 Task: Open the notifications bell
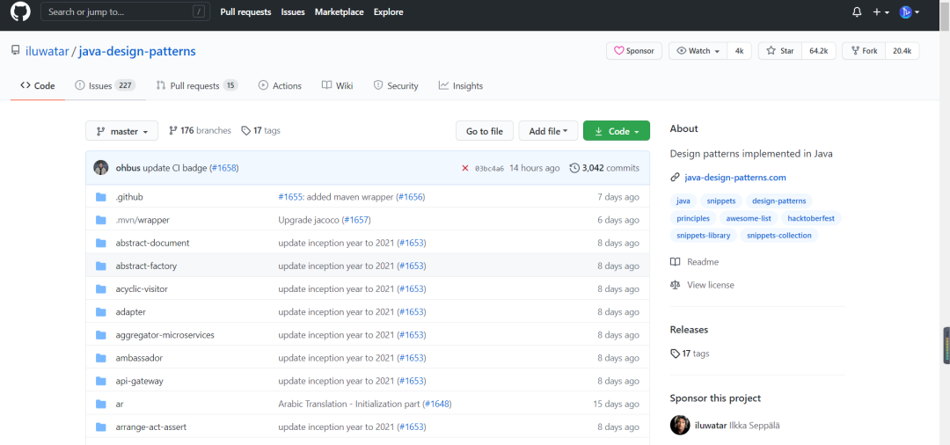(x=857, y=12)
